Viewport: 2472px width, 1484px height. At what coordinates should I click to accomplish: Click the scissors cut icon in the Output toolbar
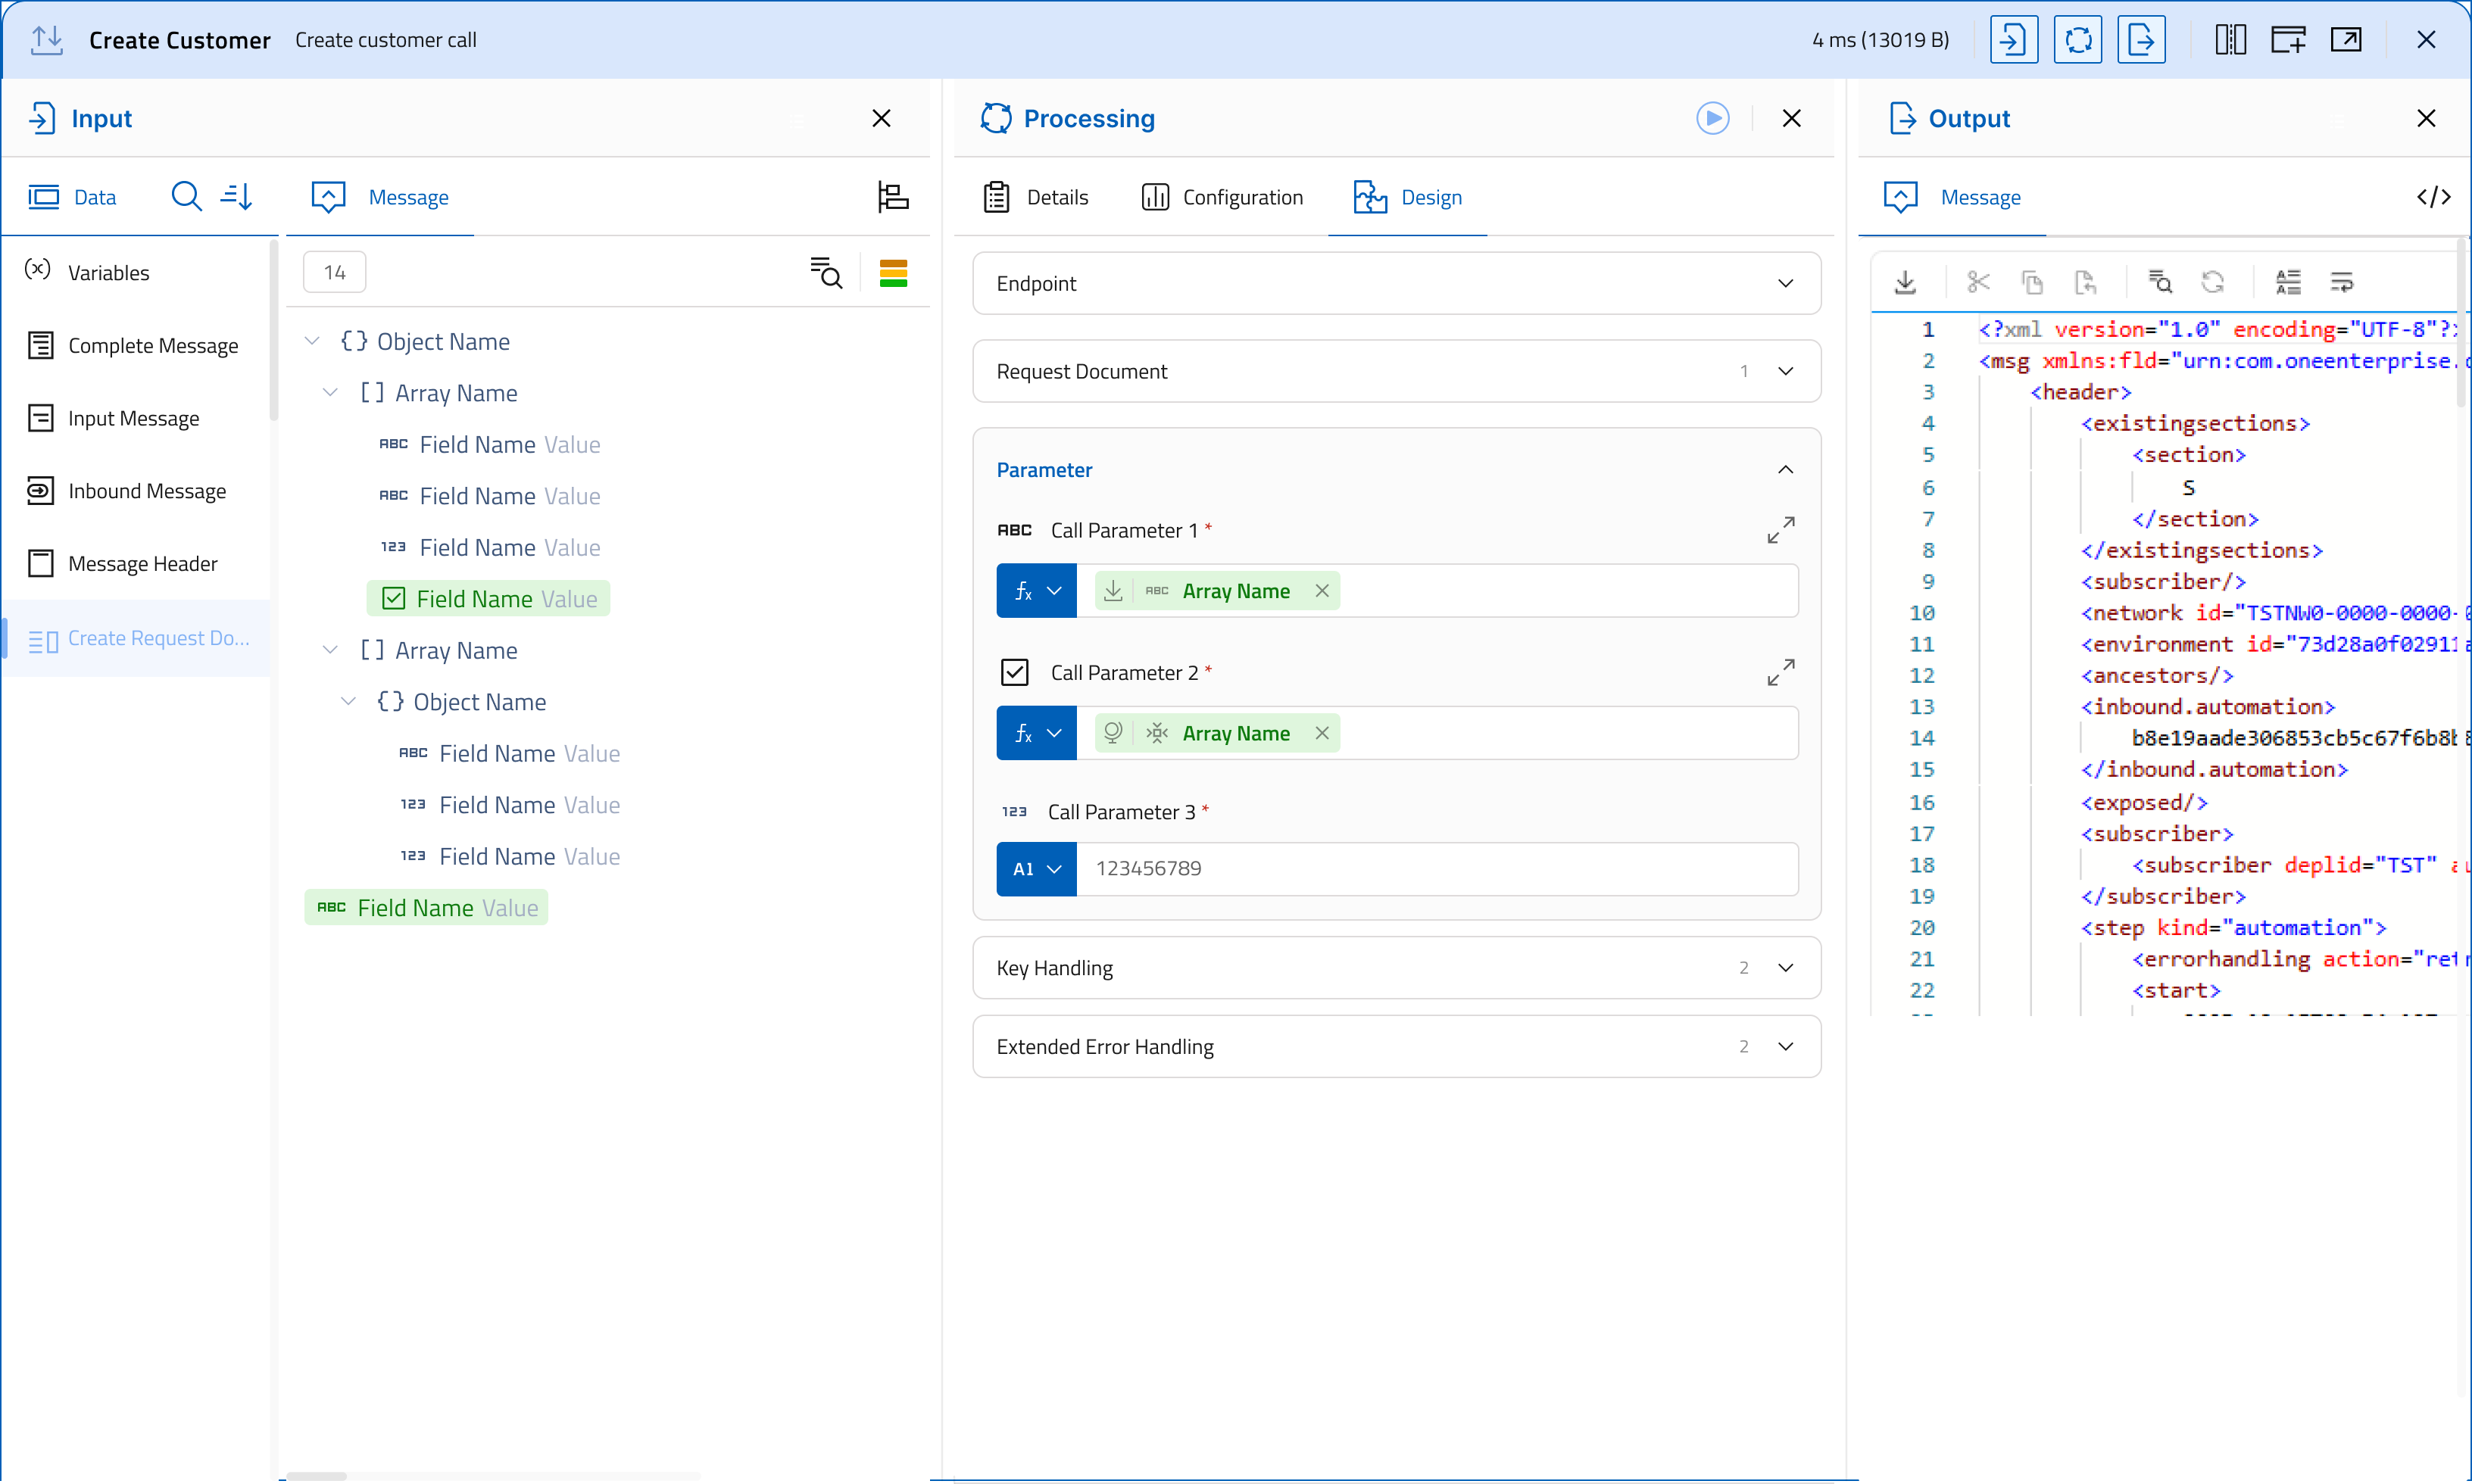[1978, 282]
